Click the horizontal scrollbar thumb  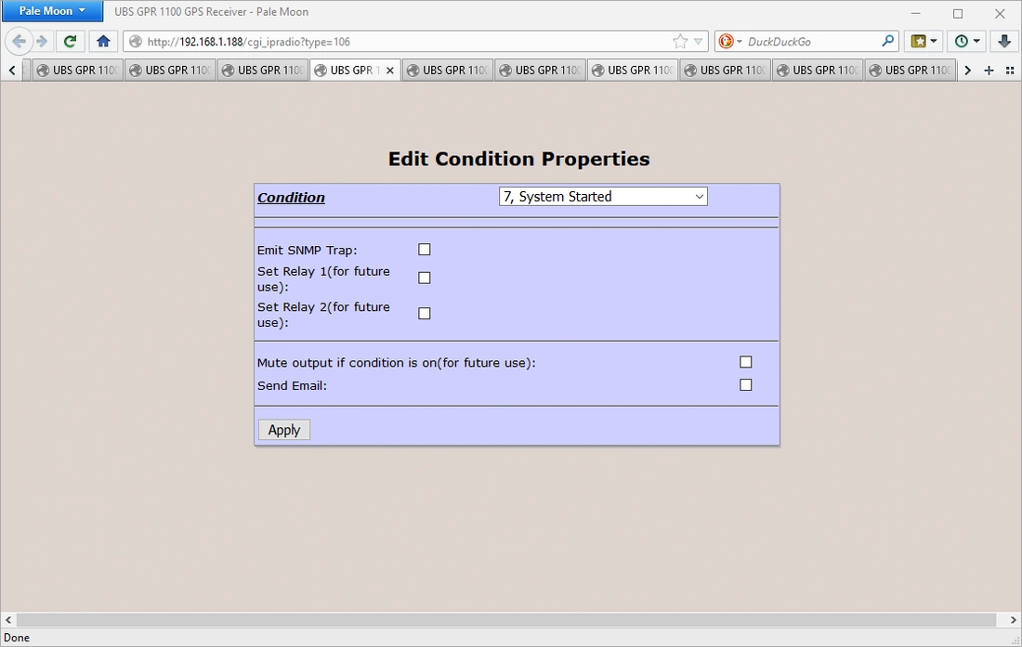pyautogui.click(x=506, y=620)
